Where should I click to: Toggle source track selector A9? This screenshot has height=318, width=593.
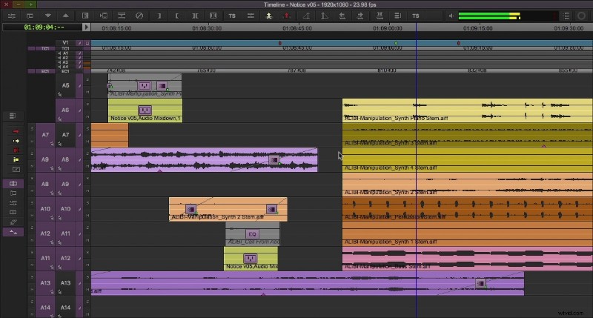pyautogui.click(x=45, y=159)
